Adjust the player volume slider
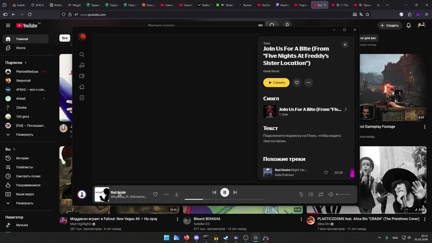Screen dimensions: 432x243 (343, 194)
